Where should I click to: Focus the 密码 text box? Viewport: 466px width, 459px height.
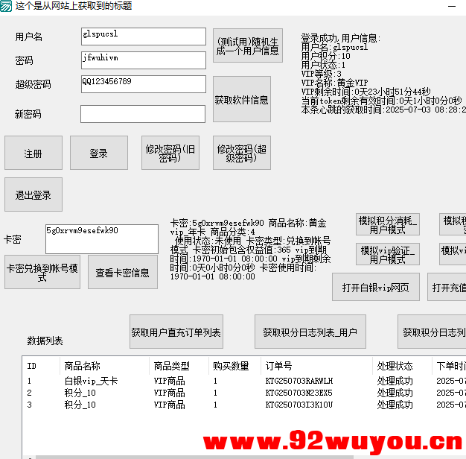[x=143, y=60]
